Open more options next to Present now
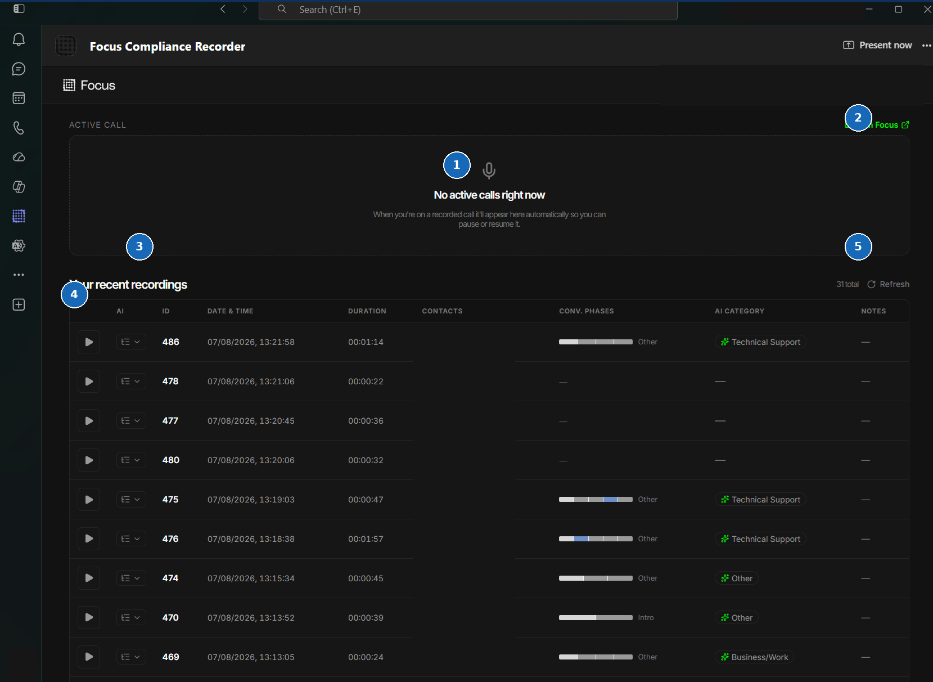Screen dimensions: 933x682 (926, 46)
